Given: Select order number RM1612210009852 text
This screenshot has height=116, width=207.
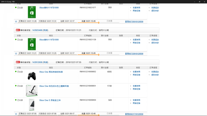Looking at the screenshot, I should [x=88, y=72].
